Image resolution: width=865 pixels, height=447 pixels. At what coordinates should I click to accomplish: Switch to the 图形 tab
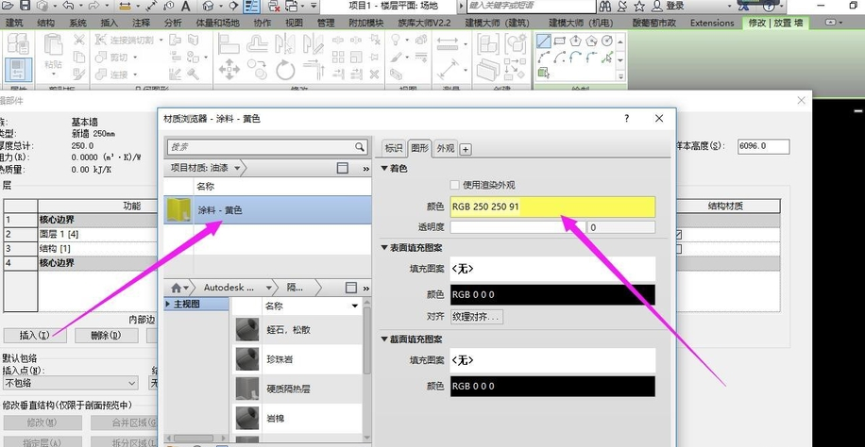click(420, 148)
